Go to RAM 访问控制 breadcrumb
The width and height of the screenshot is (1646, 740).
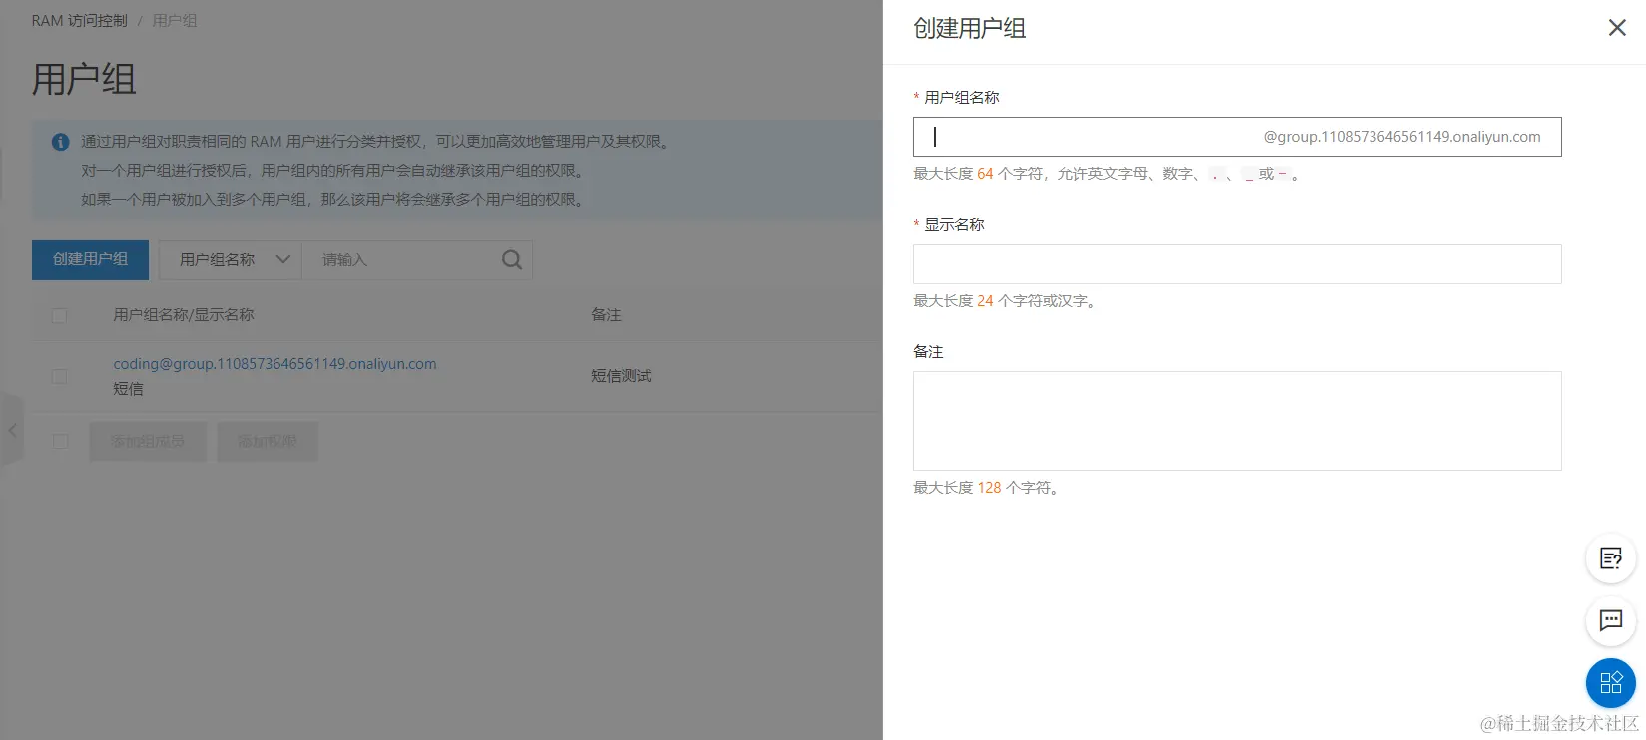pos(79,21)
